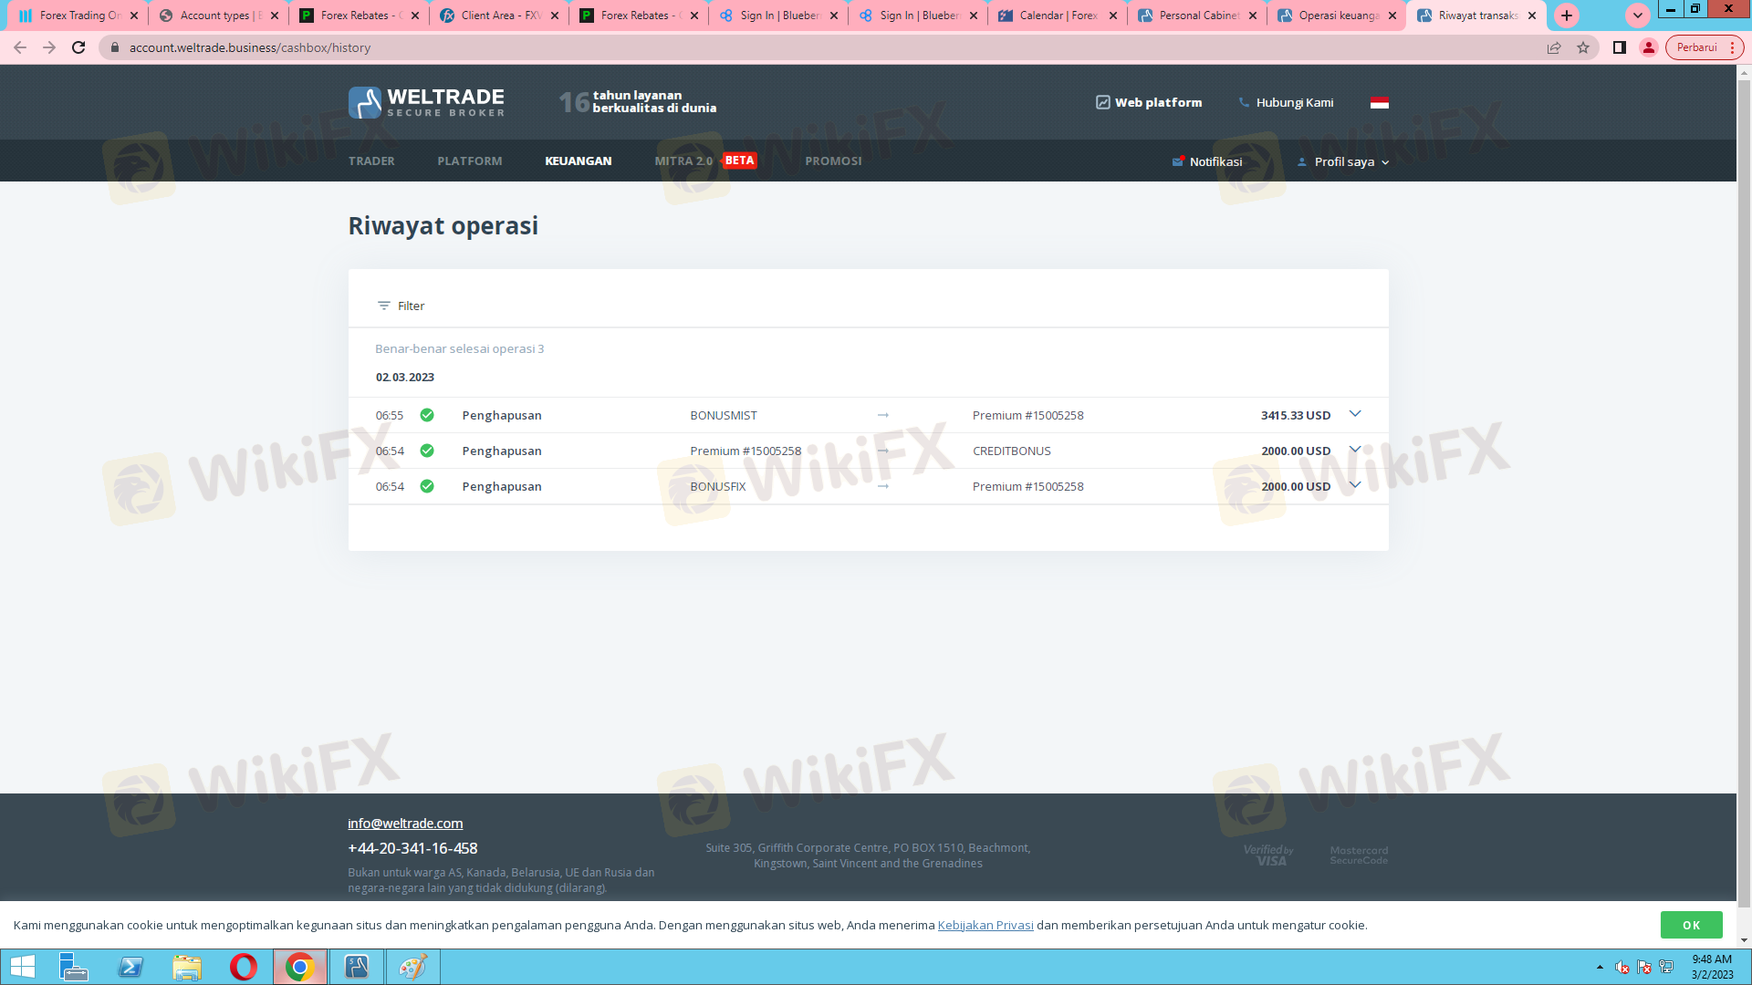This screenshot has width=1752, height=985.
Task: Click the 3415.33 USD amount
Action: pos(1296,415)
